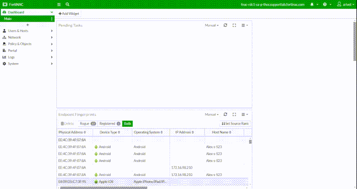Click Add Widget button
The image size is (357, 189).
[x=69, y=13]
